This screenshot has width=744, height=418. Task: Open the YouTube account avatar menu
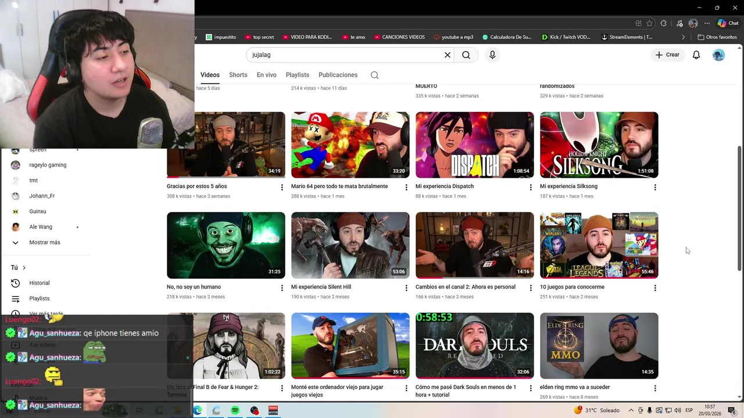tap(719, 55)
